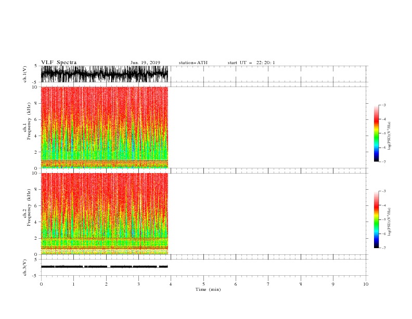Click the '5' tick on time axis
The image size is (412, 319).
(x=203, y=284)
